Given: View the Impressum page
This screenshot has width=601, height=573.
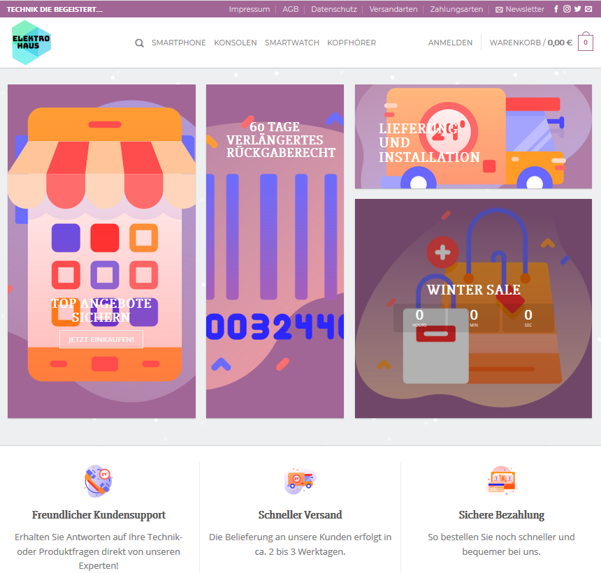Looking at the screenshot, I should tap(249, 9).
